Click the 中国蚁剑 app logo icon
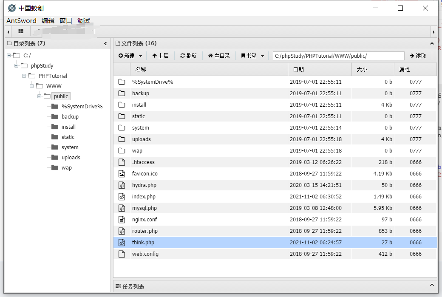442x297 pixels. [12, 8]
